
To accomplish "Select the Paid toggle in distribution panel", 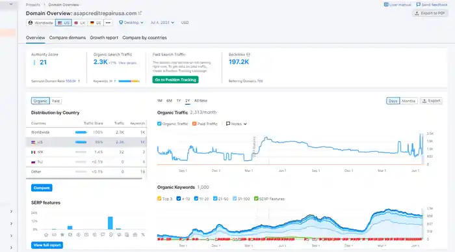I will point(55,101).
